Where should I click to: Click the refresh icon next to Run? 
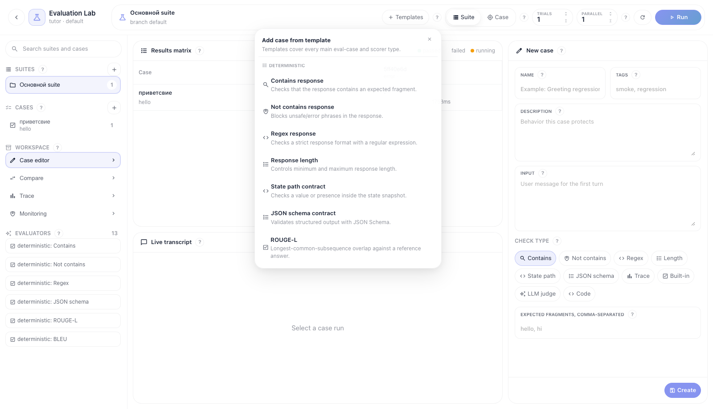[x=643, y=17]
